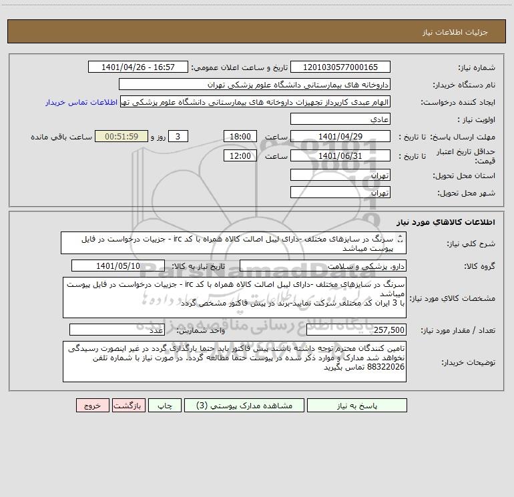Click delivery province field تهران
This screenshot has width=514, height=497.
(x=340, y=175)
